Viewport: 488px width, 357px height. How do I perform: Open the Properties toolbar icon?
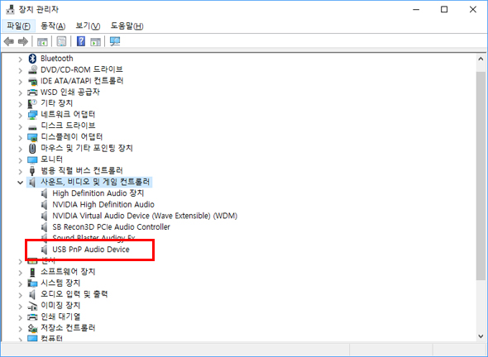coord(61,41)
